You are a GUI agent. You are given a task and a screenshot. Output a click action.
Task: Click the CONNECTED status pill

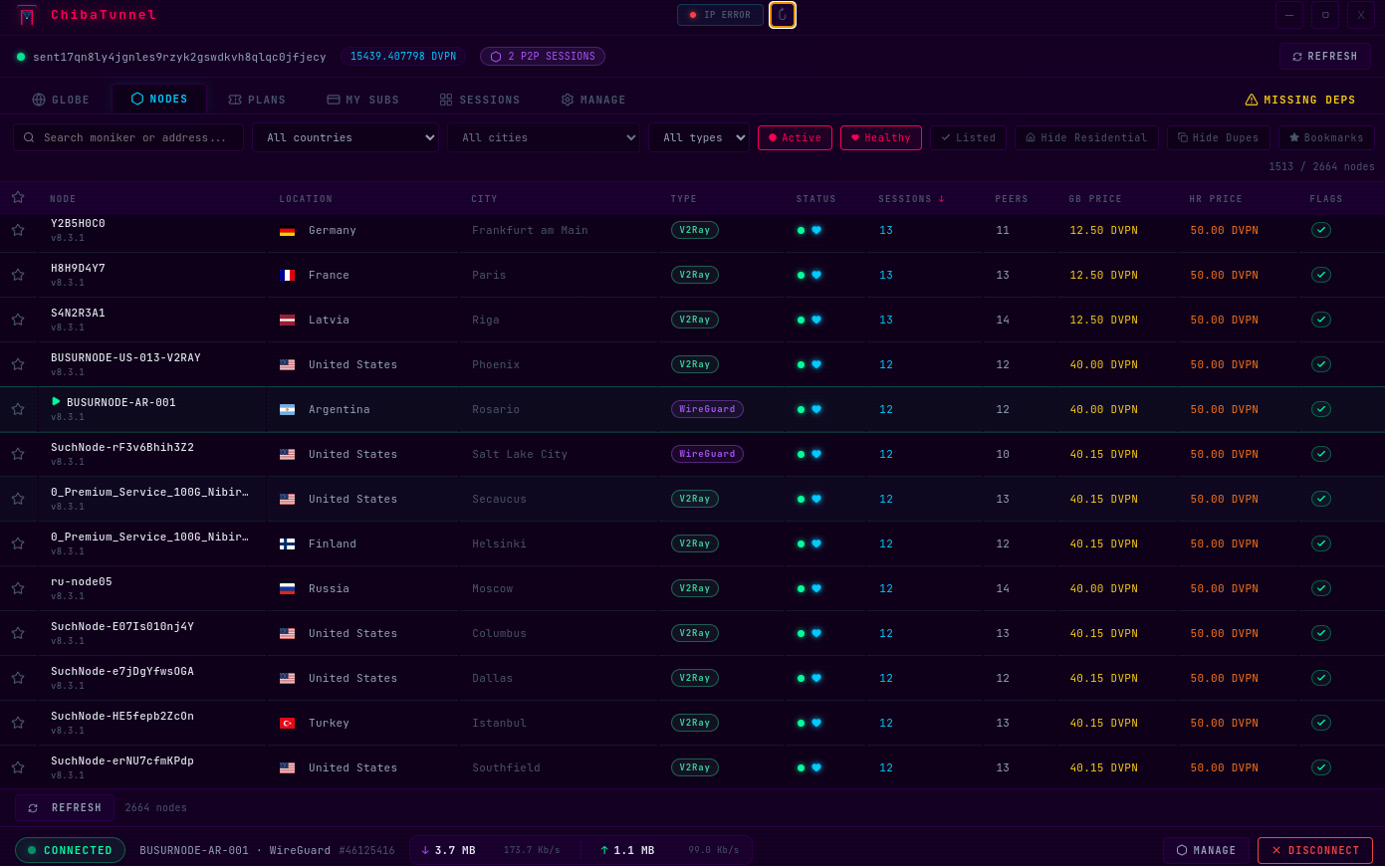point(70,850)
